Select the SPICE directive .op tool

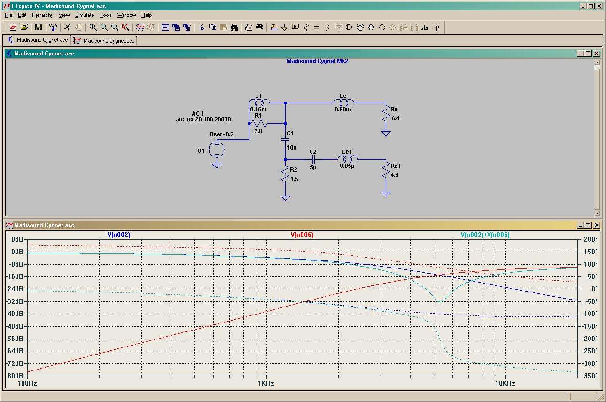pos(436,27)
